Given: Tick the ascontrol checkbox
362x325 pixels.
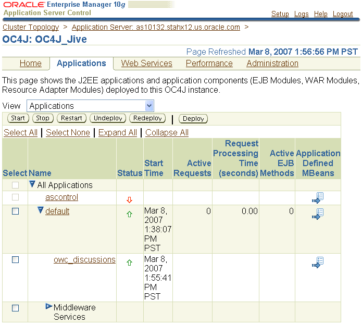Looking at the screenshot, I should [x=16, y=197].
